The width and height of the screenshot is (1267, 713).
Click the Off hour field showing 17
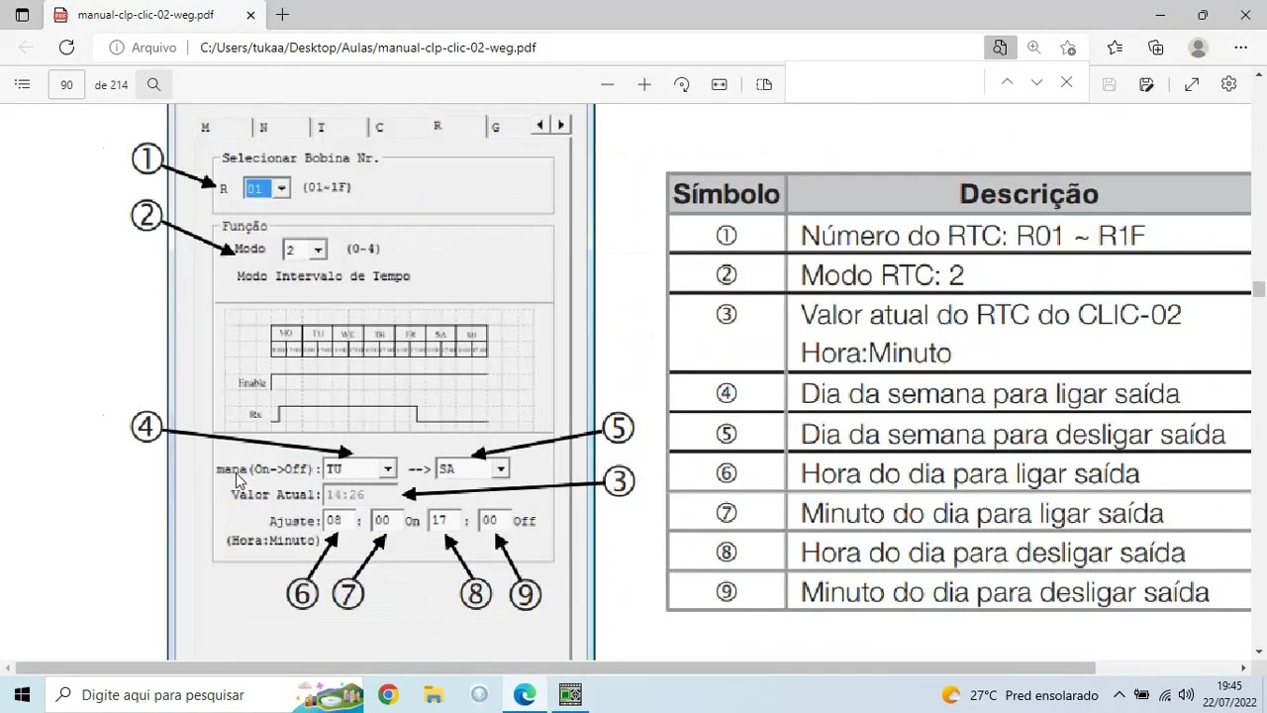445,521
